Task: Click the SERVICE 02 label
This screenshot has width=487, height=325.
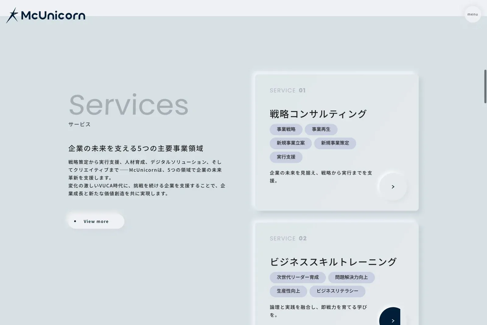Action: point(288,238)
